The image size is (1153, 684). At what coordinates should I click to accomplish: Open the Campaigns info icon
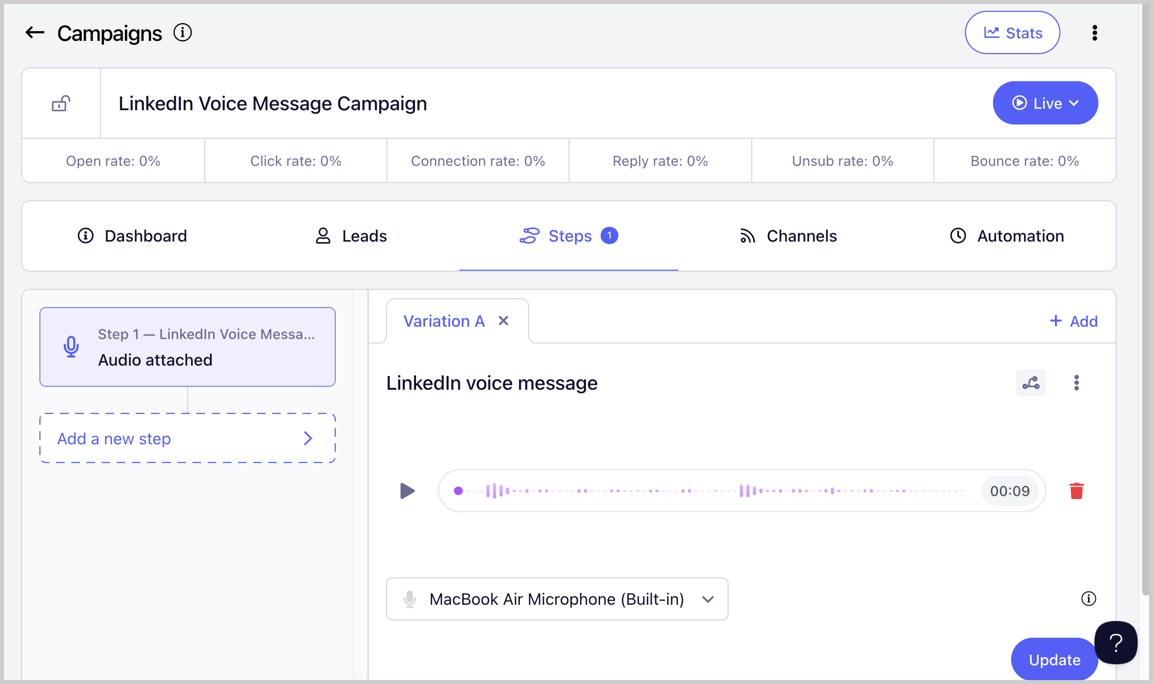[183, 33]
